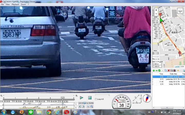This screenshot has width=185, height=115.
Task: Select the 2015/6/6 18:38 recording row
Action: pos(169,77)
